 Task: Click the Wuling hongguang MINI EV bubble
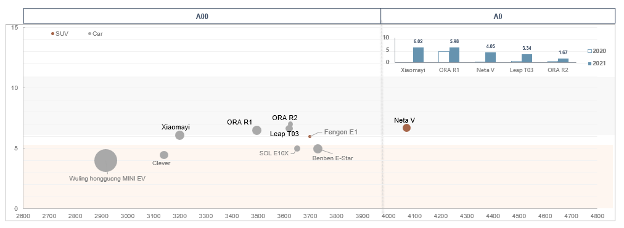point(106,161)
